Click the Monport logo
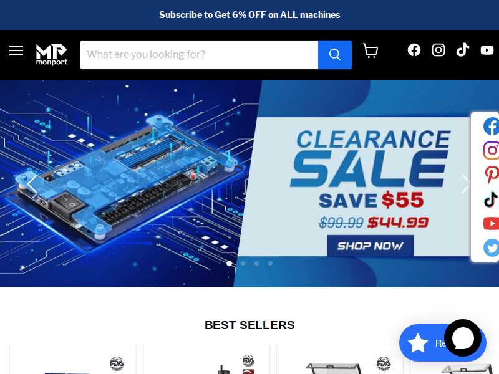The image size is (499, 374). click(52, 54)
